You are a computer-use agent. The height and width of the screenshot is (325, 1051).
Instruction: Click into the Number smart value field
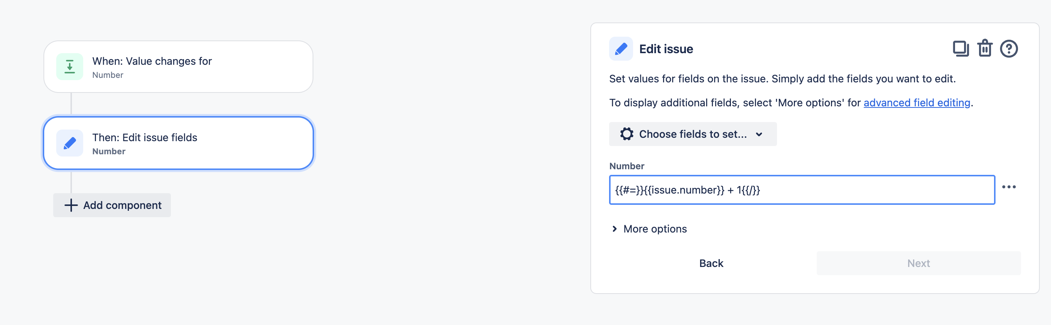pos(857,190)
